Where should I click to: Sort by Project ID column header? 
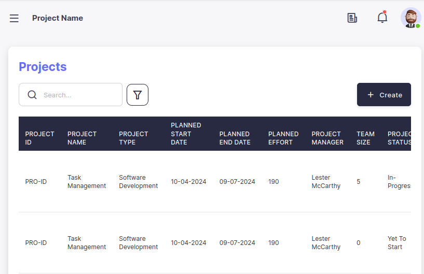point(39,138)
